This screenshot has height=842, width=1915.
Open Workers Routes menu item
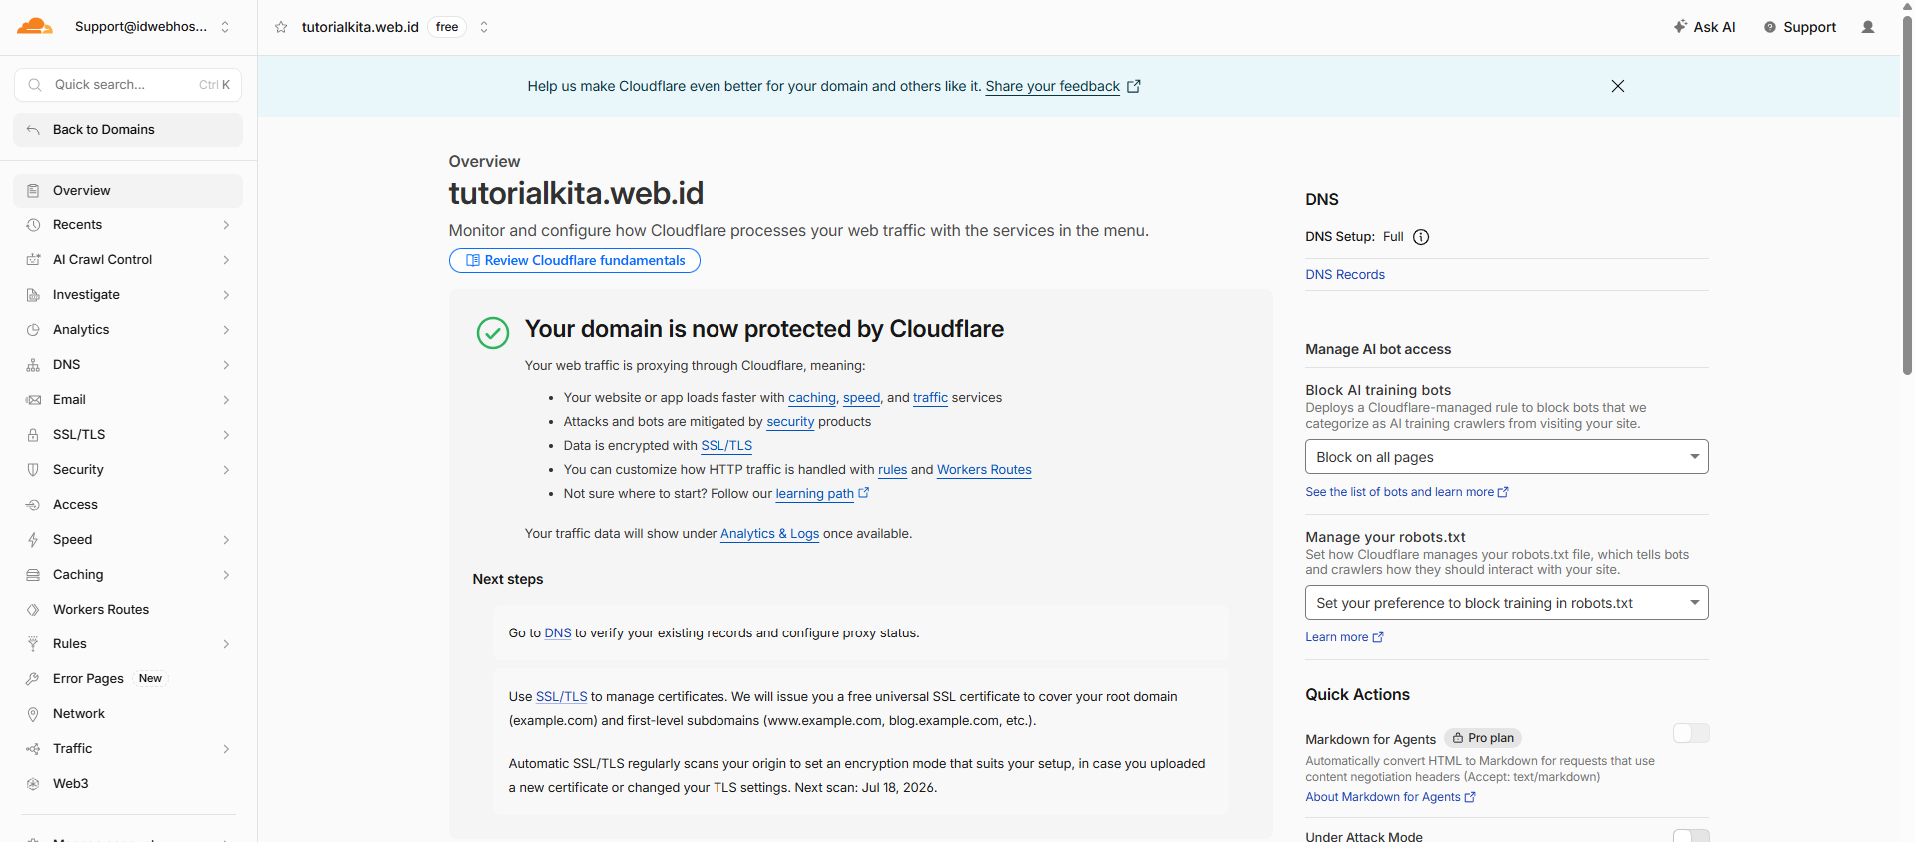[x=128, y=610]
